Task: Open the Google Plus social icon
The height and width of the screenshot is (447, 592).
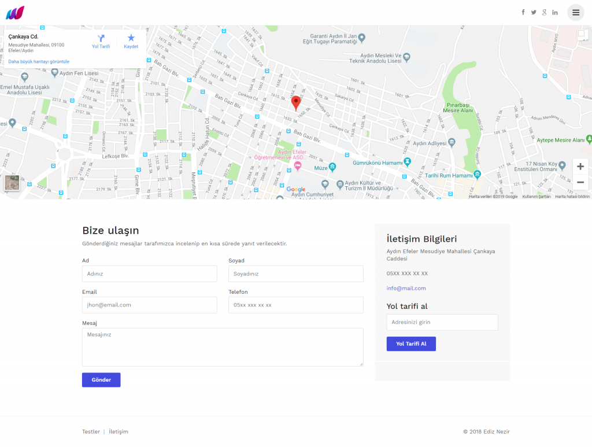Action: (544, 12)
